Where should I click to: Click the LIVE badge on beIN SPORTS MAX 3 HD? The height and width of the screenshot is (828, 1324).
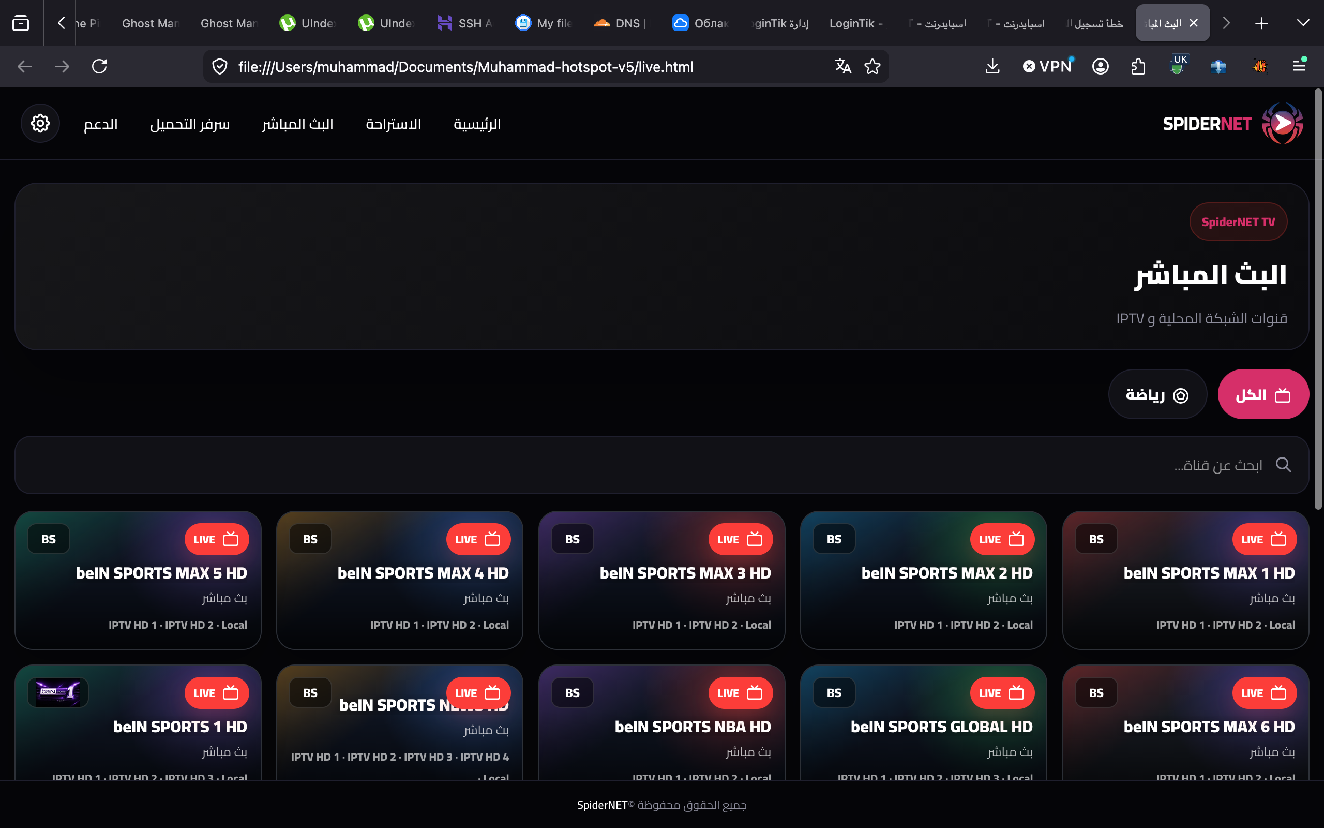coord(740,539)
